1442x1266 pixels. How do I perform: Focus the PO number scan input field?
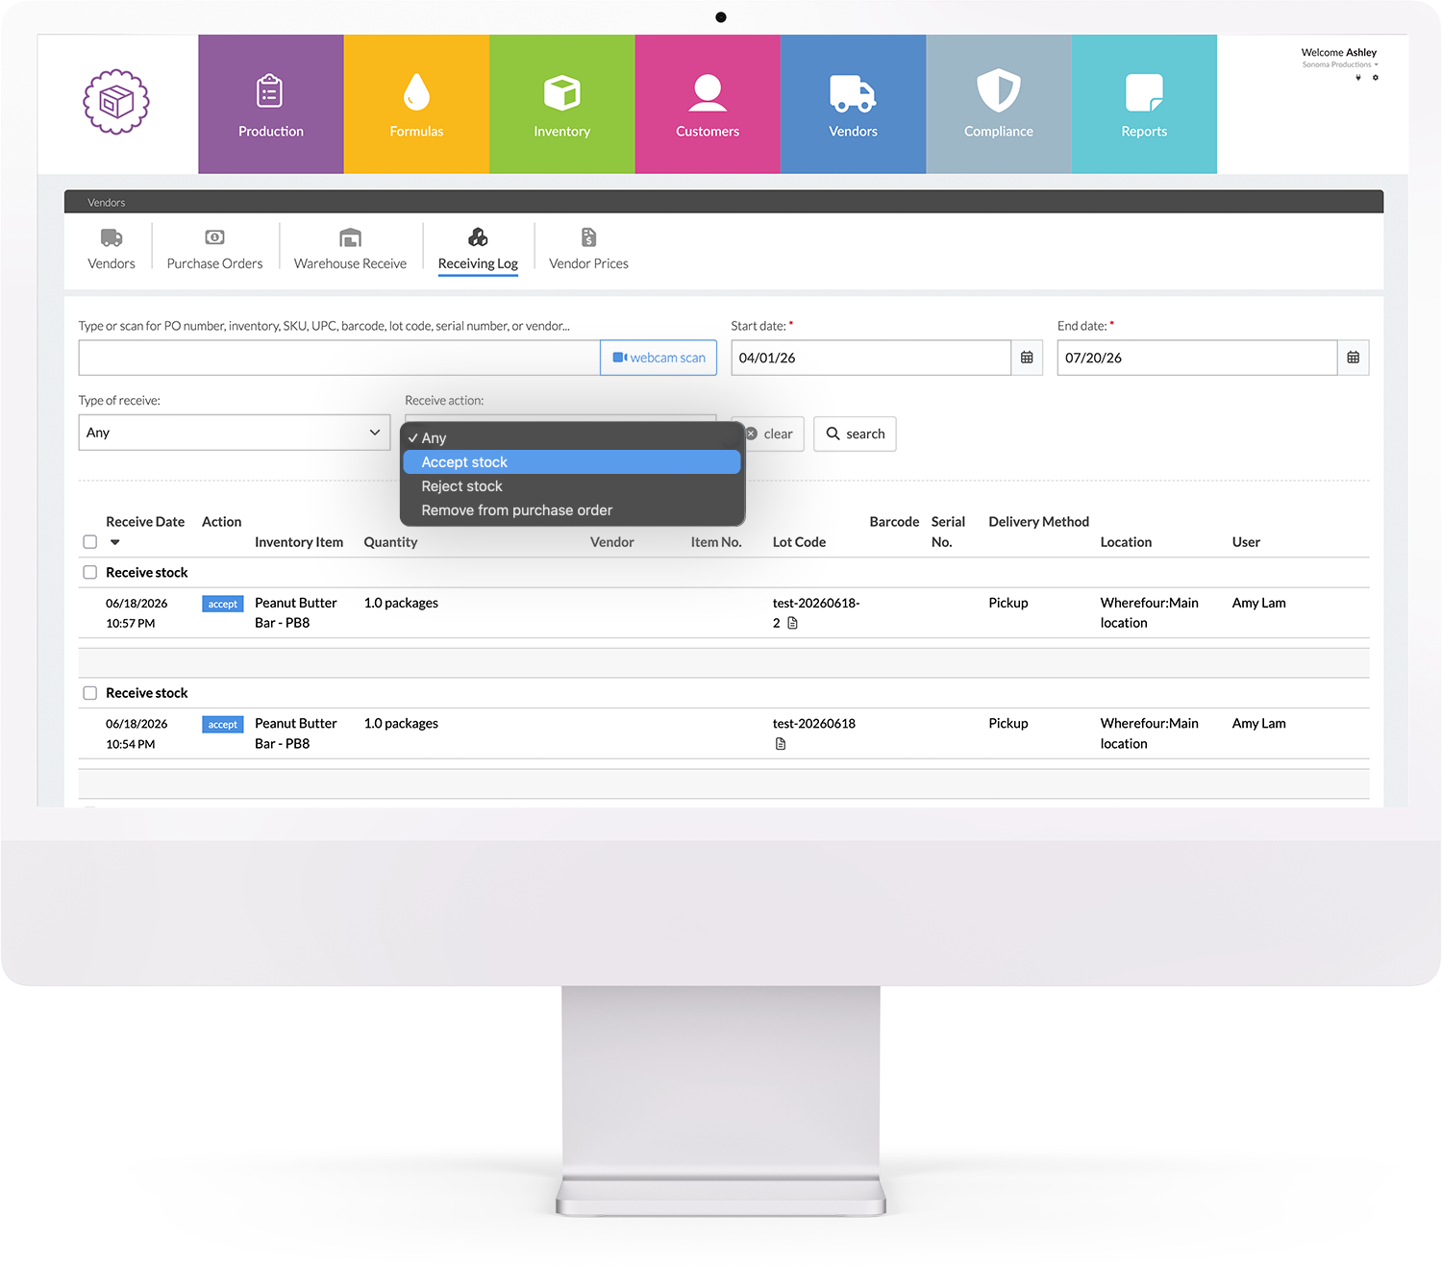(339, 358)
